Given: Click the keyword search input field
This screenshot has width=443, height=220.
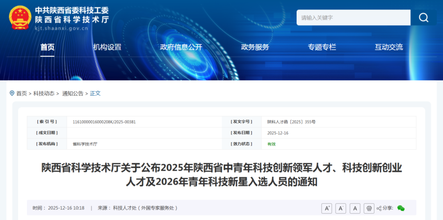Looking at the screenshot, I should point(354,18).
